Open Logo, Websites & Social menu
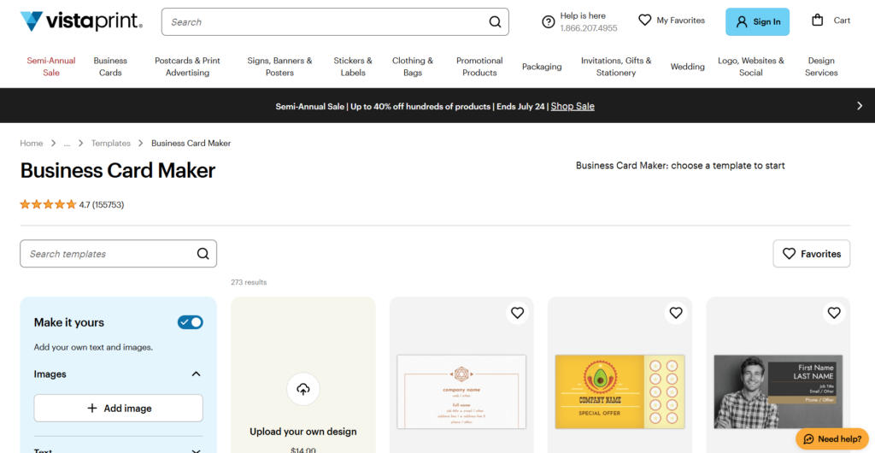Image resolution: width=875 pixels, height=453 pixels. click(750, 67)
